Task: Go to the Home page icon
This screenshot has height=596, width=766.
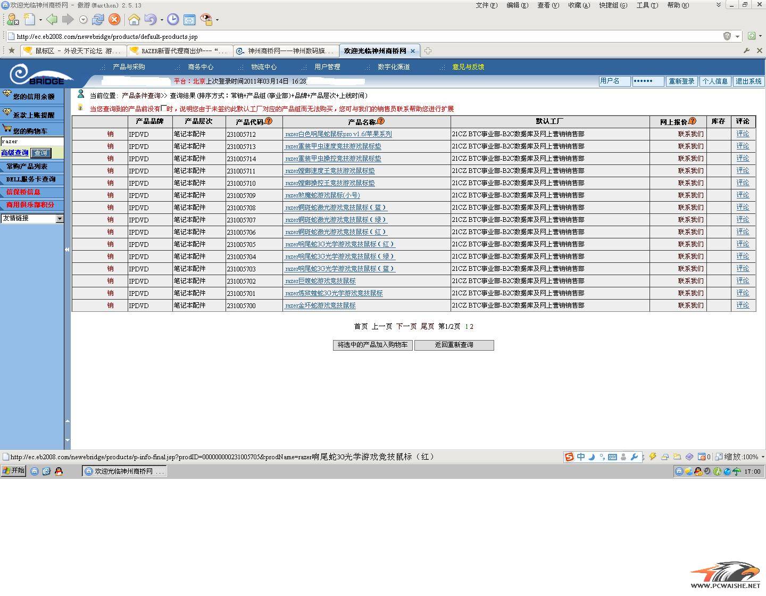Action: pos(134,20)
